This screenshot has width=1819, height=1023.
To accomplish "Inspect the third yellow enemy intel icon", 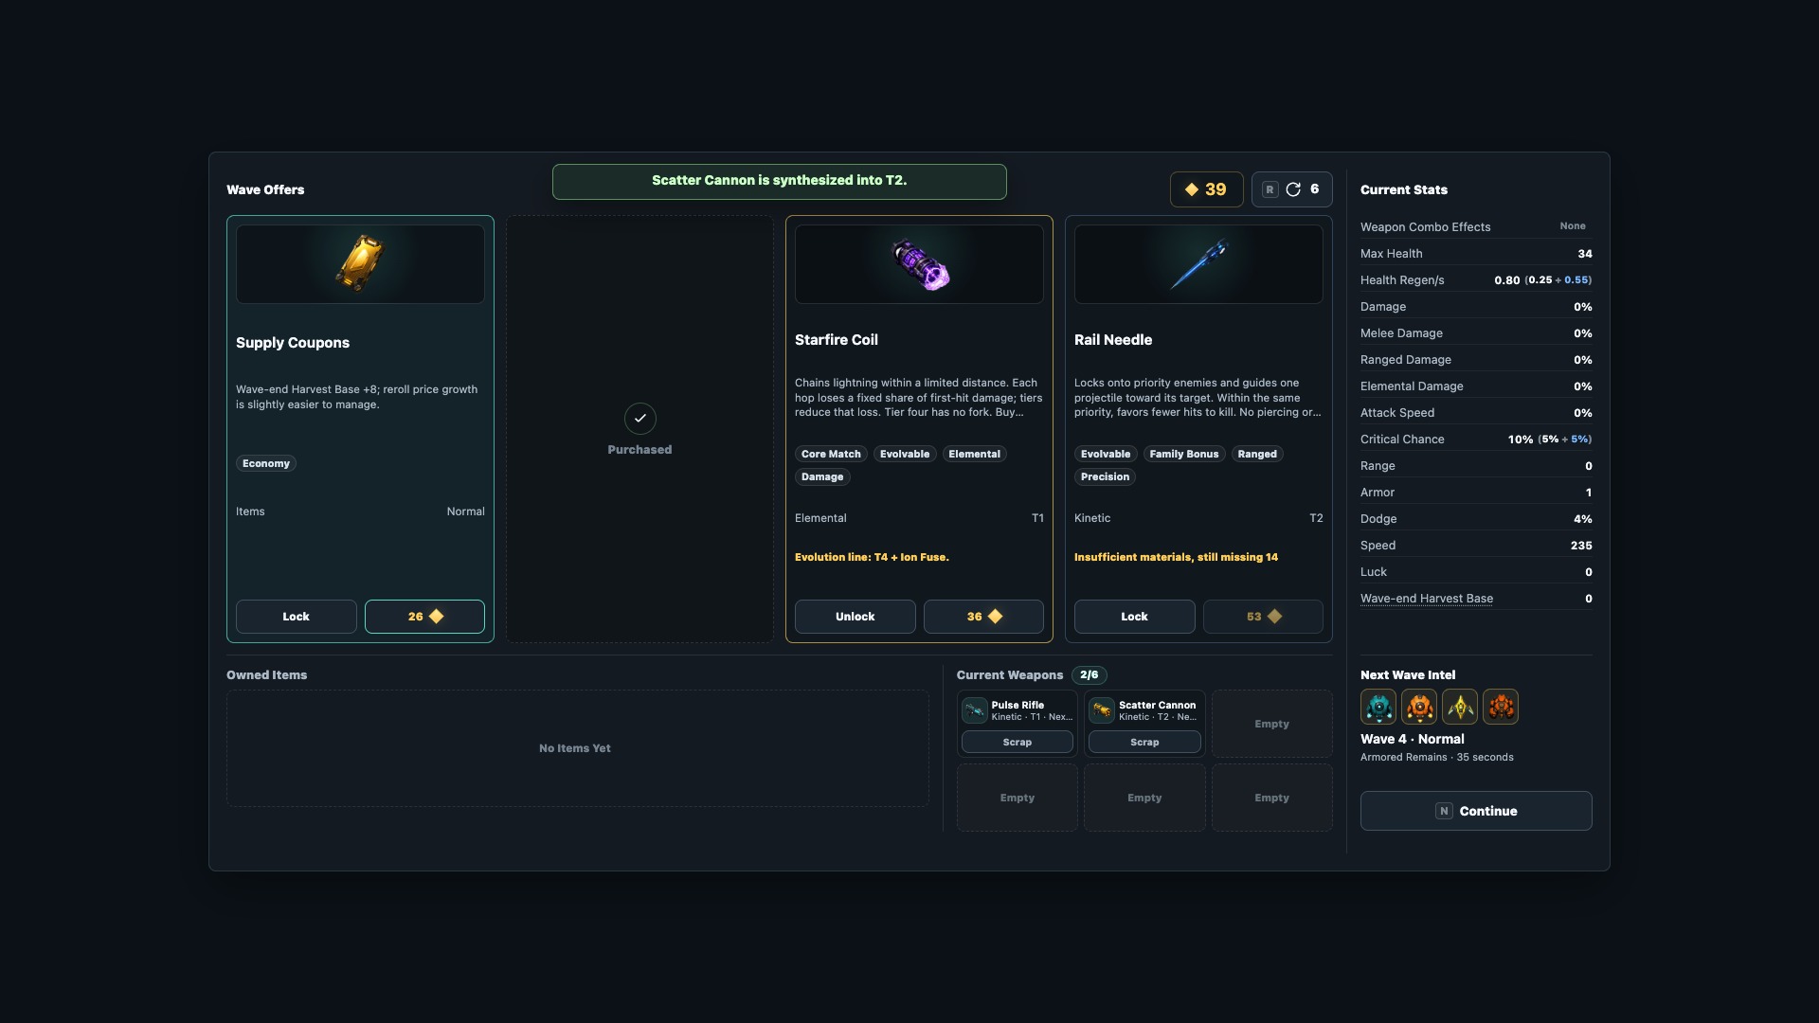I will (1460, 707).
